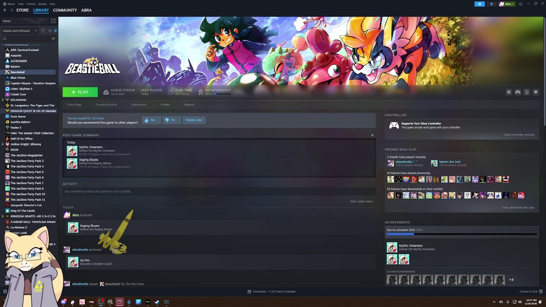Open controller layout icon for Beastieball

[518, 92]
